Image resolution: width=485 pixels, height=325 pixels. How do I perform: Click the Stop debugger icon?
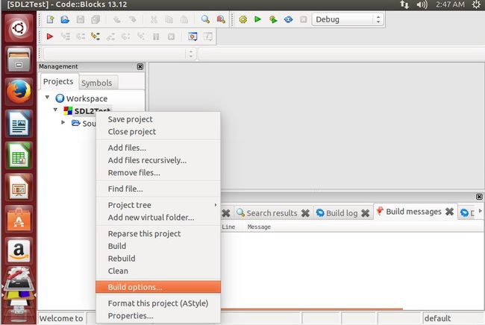tap(171, 37)
